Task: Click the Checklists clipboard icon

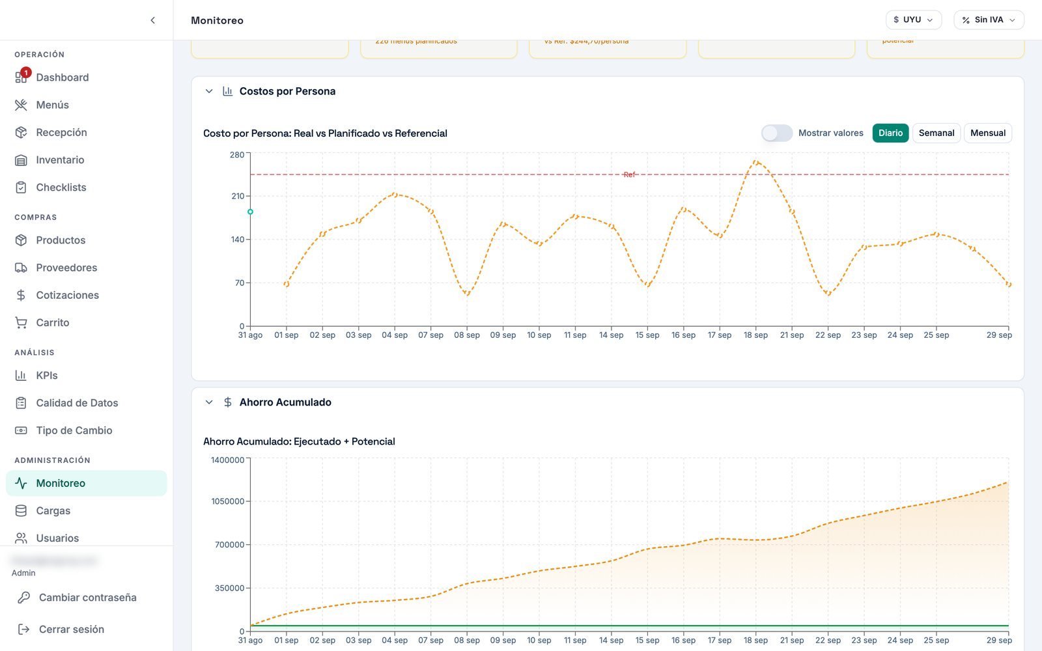Action: pos(21,187)
